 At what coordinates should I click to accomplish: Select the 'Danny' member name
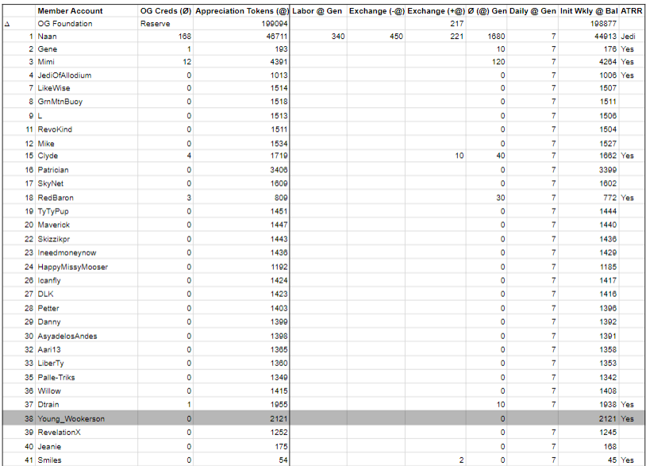[x=49, y=322]
